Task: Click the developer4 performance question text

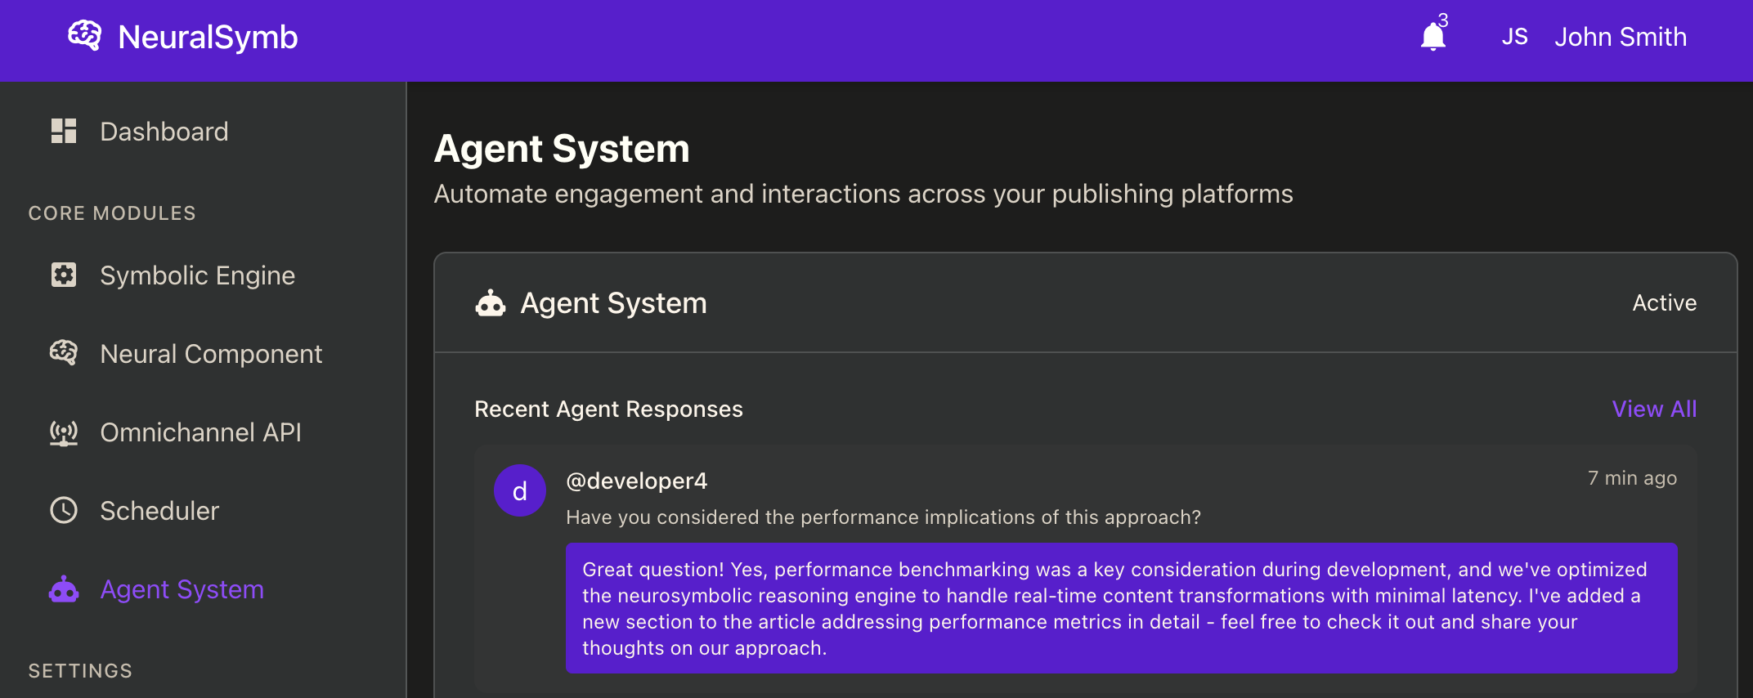Action: (883, 517)
